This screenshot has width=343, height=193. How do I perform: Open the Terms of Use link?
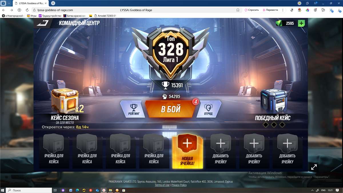(162, 185)
